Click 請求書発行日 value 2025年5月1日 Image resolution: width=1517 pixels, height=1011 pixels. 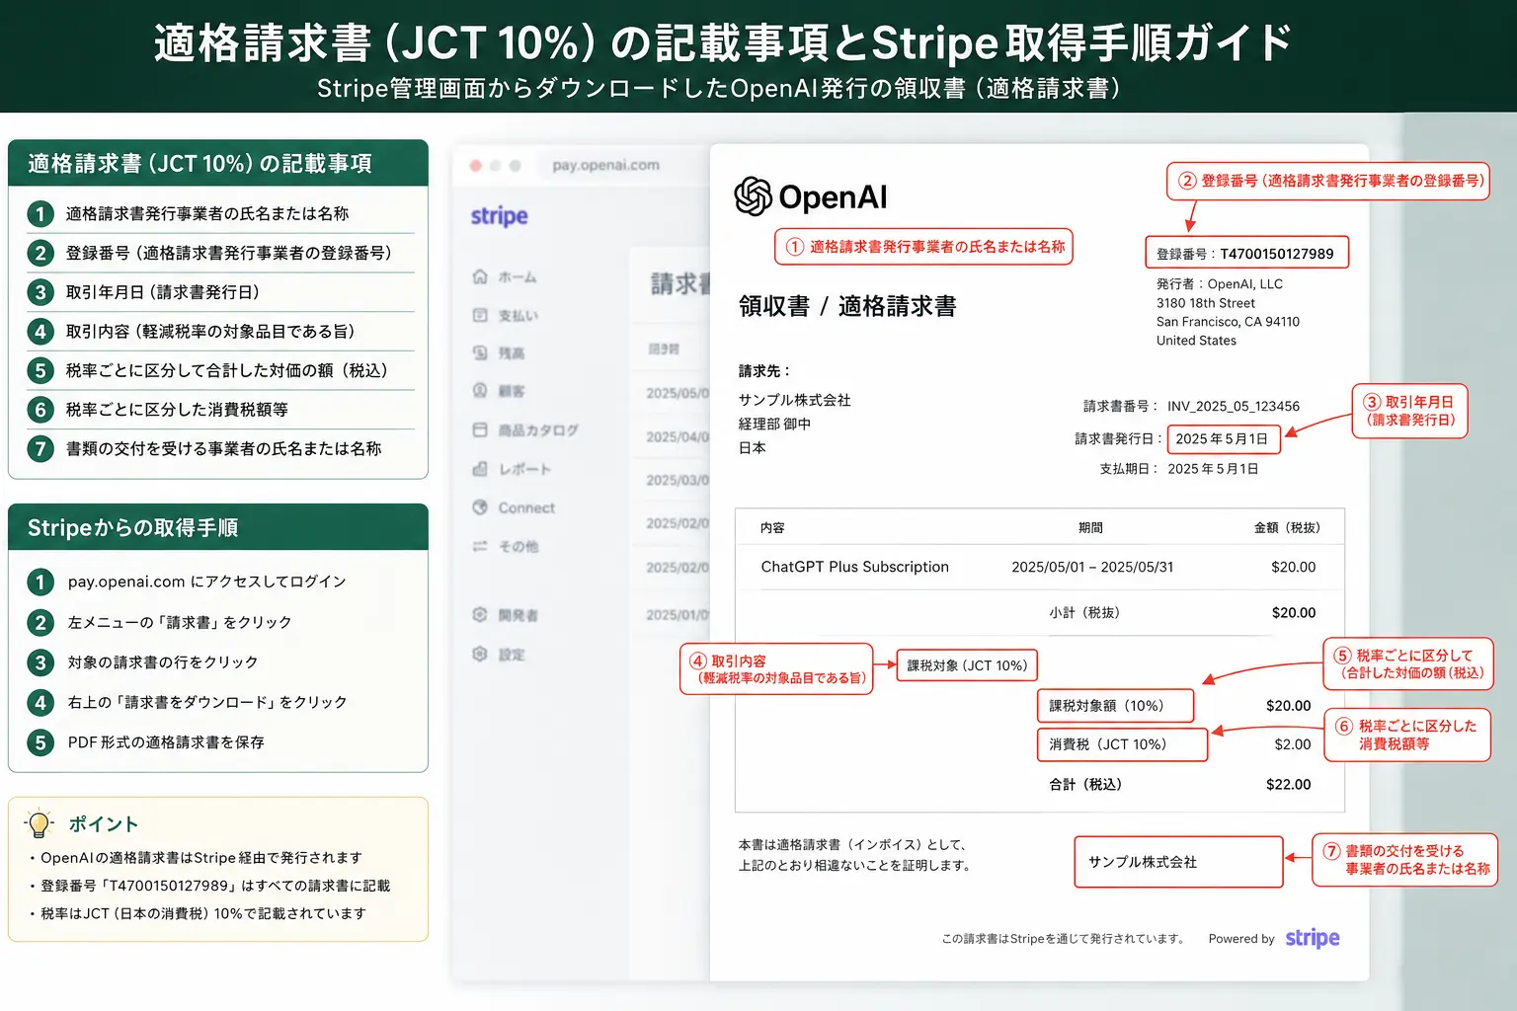1222,438
